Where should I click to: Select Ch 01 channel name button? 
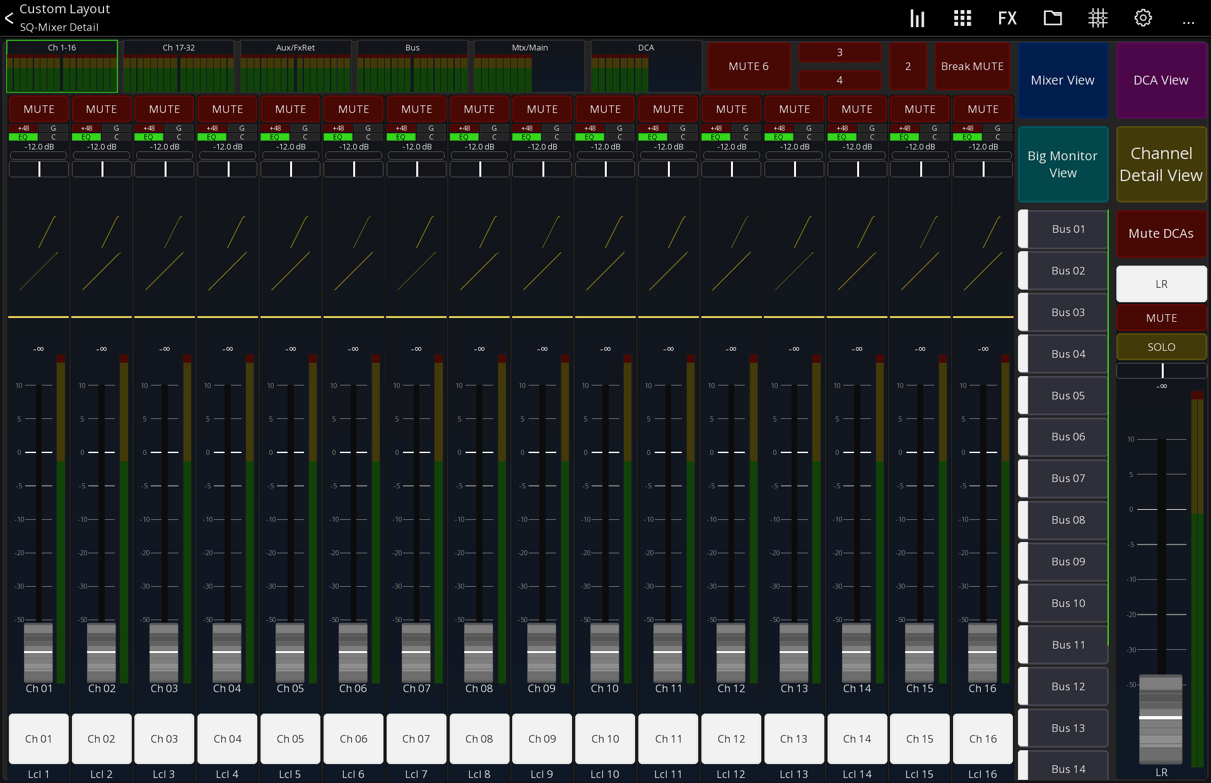point(38,739)
